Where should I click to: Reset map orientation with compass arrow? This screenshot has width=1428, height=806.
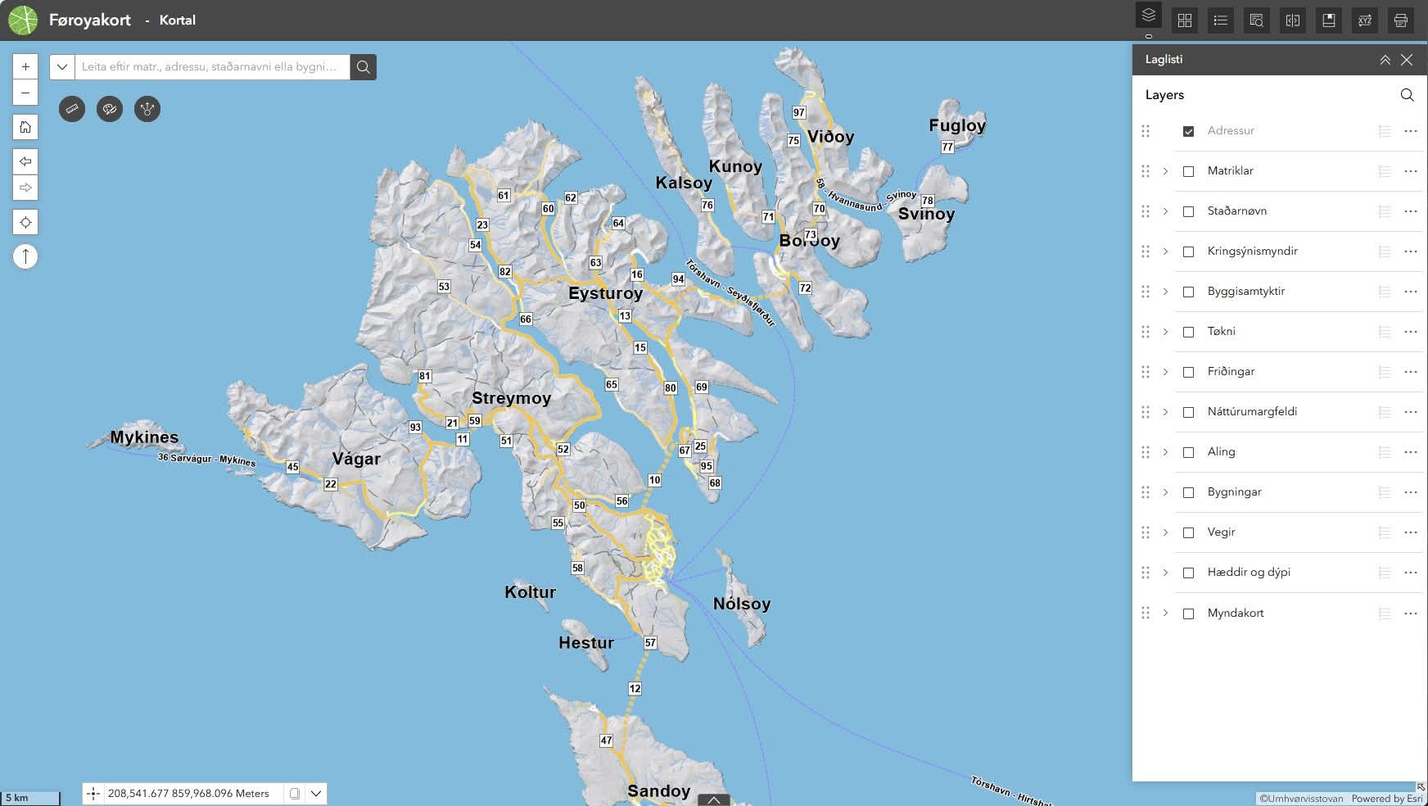click(x=25, y=256)
